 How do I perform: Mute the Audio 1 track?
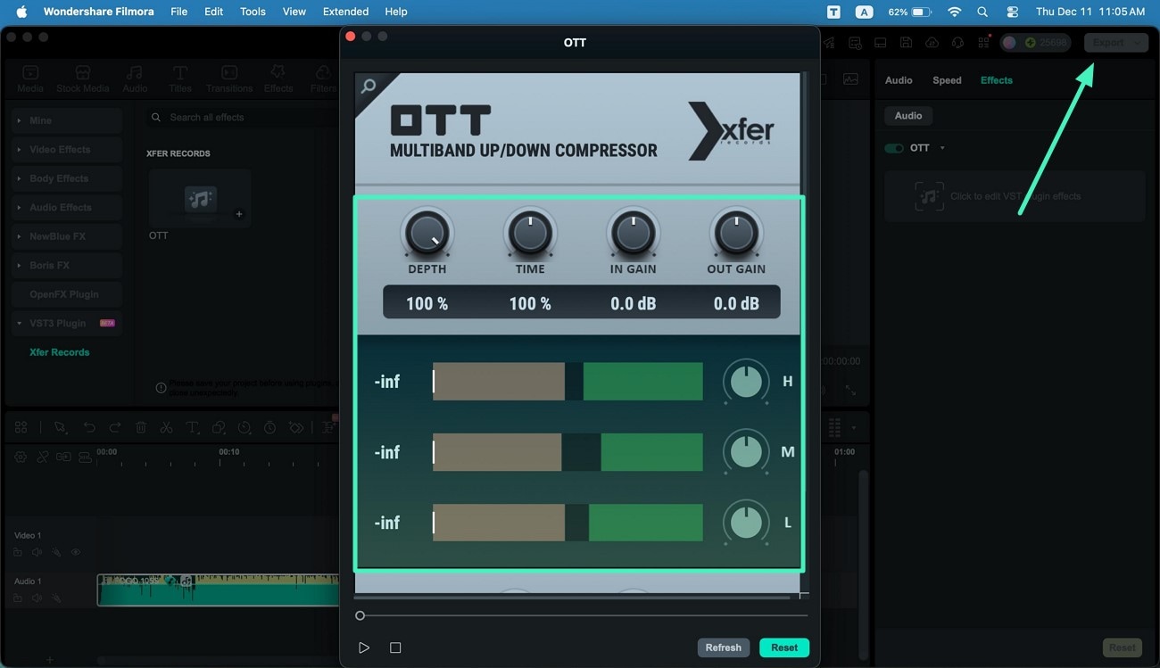(x=37, y=598)
